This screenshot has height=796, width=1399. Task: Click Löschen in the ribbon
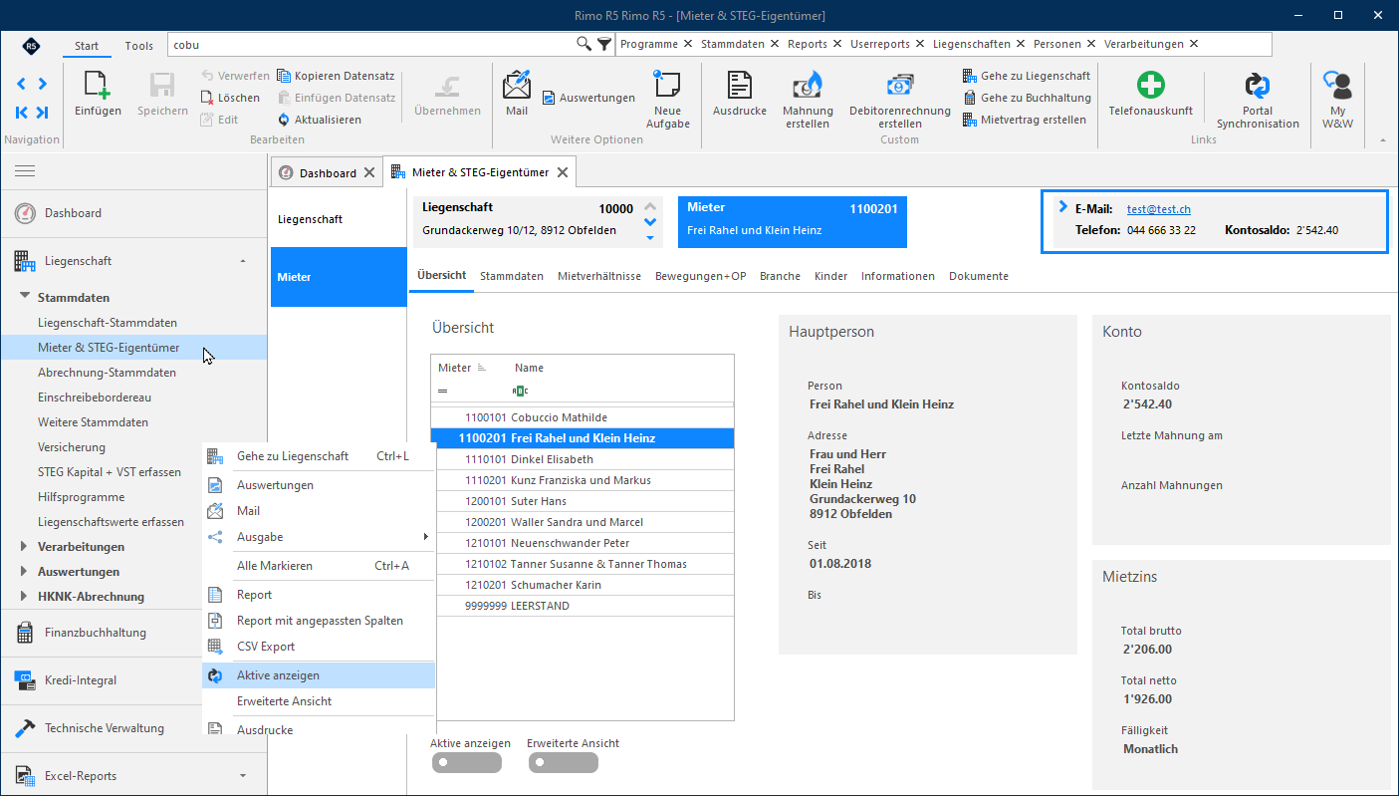point(230,98)
